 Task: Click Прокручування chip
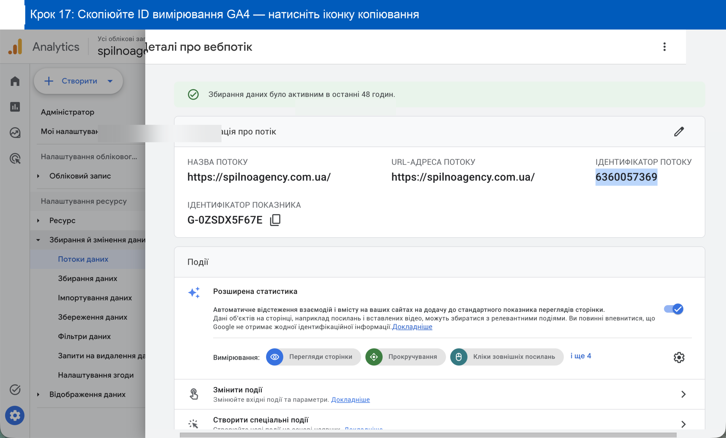pos(406,357)
